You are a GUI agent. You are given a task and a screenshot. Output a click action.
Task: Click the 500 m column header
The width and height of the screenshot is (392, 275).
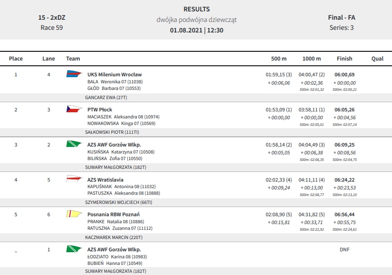point(279,58)
